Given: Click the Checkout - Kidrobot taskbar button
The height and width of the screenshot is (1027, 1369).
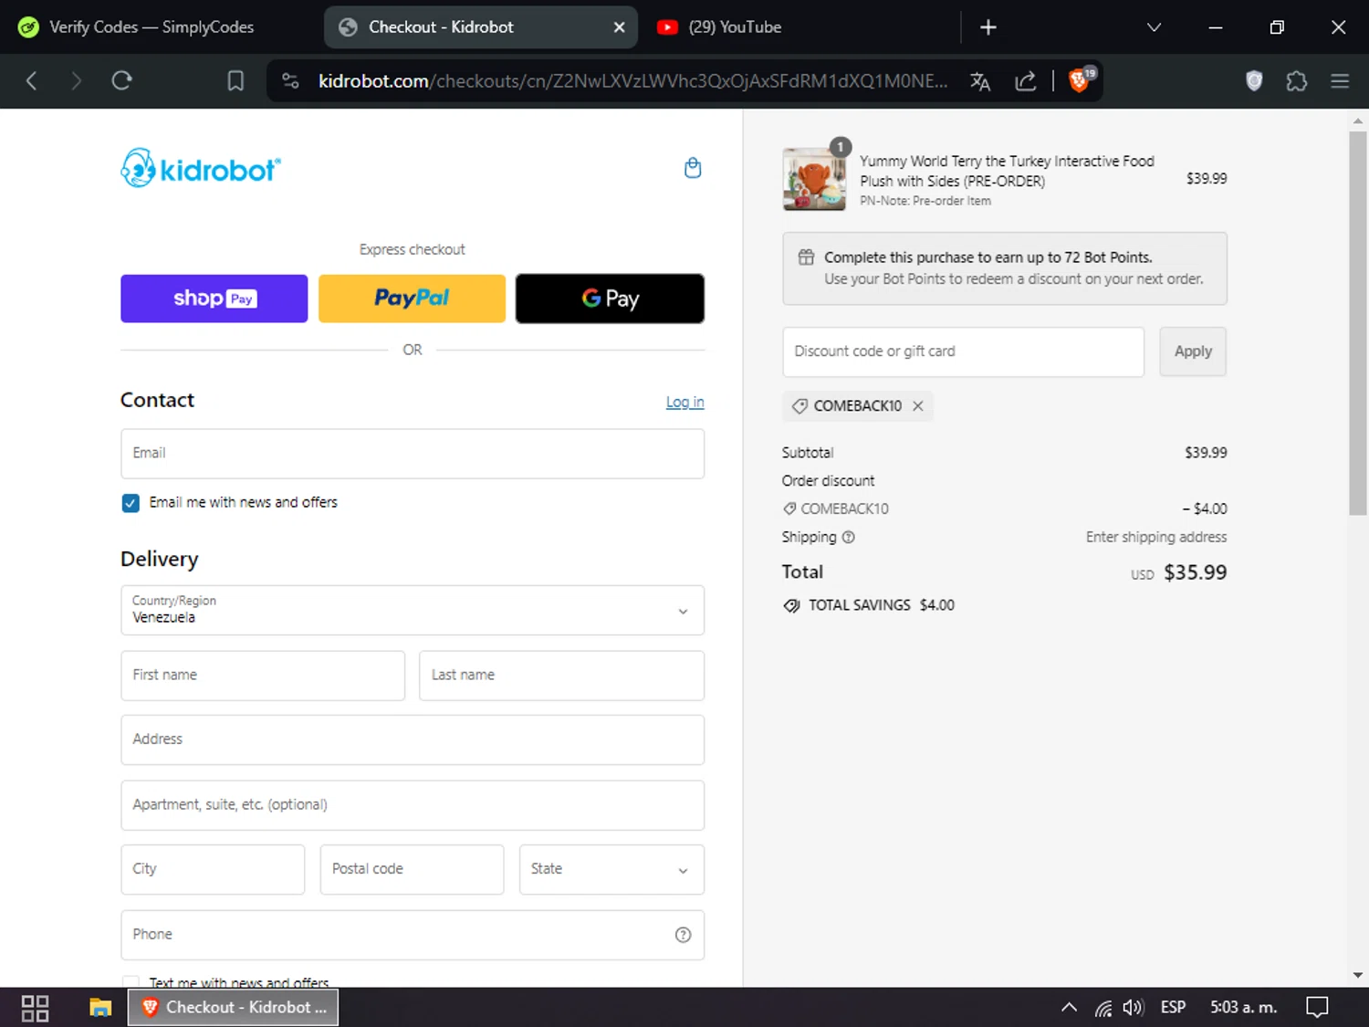Looking at the screenshot, I should (233, 1008).
